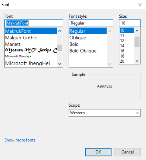This screenshot has width=146, height=160.
Task: Select Bold font style
Action: tap(88, 44)
